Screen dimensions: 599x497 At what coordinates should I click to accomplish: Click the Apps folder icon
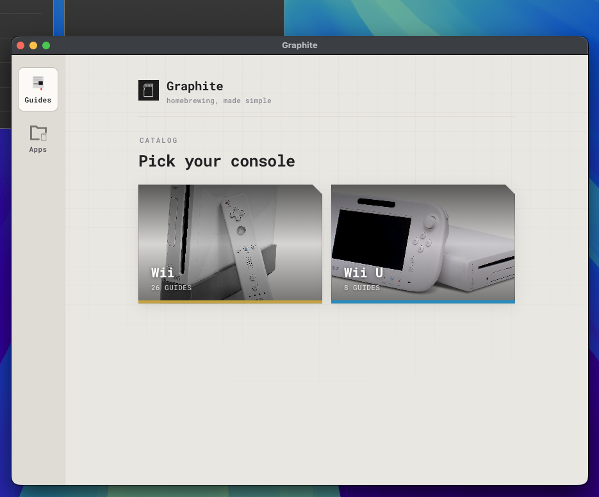(38, 133)
